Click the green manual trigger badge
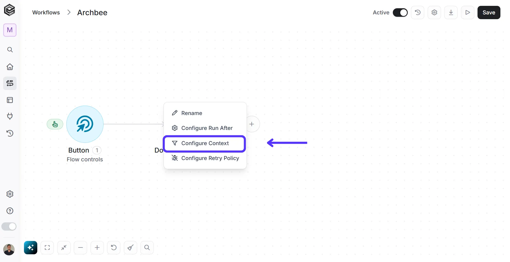510x262 pixels. point(55,124)
